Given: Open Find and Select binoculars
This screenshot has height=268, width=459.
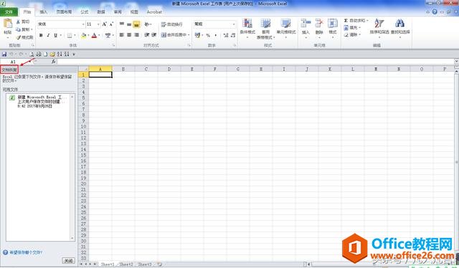Looking at the screenshot, I should click(400, 29).
